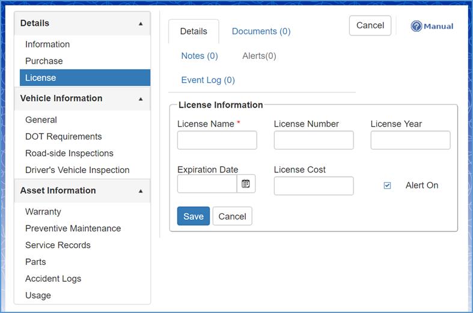Switch to the Event Log (0) tab
Viewport: 473px width, 313px height.
tap(208, 80)
